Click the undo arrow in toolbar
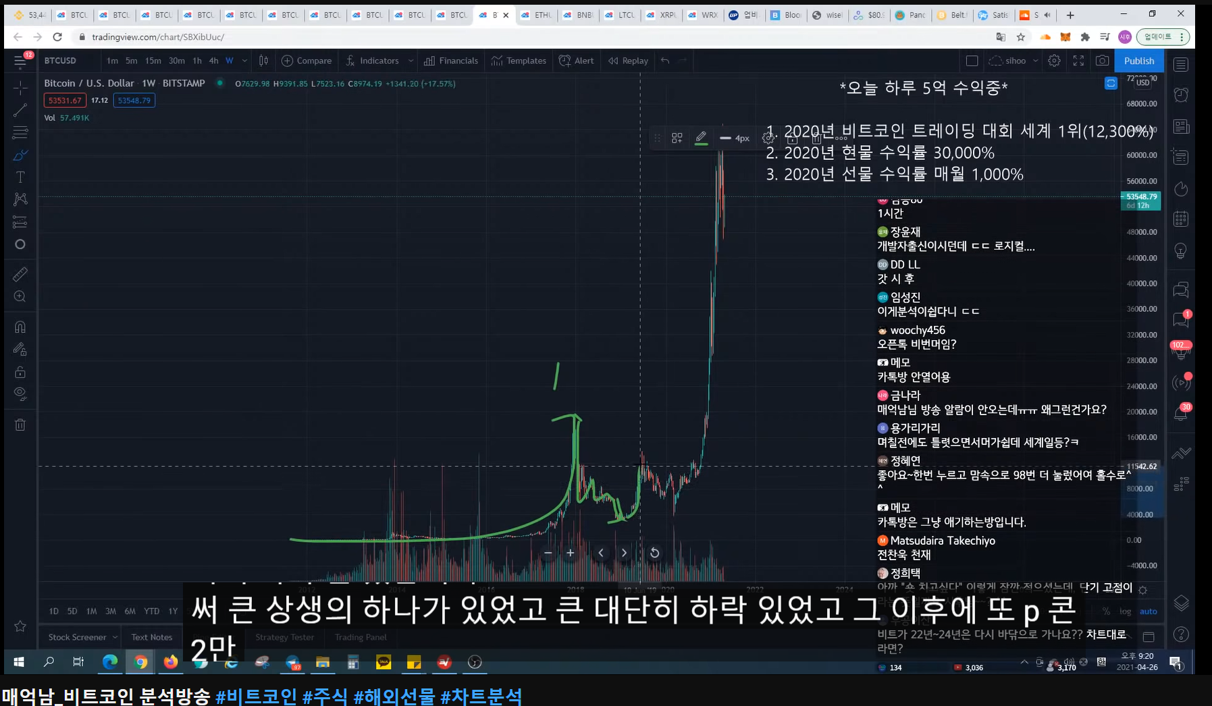 665,61
